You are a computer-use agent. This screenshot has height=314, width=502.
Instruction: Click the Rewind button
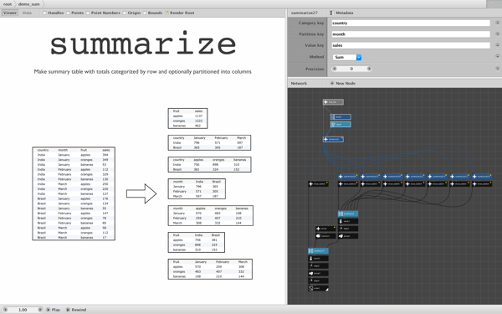tap(76, 310)
